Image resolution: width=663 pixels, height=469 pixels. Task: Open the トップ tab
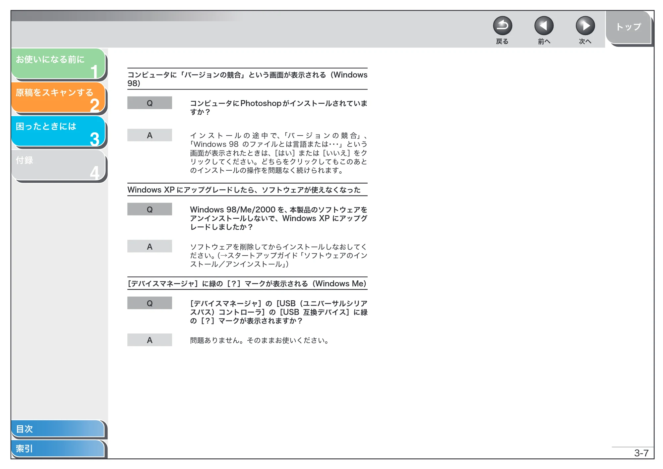629,27
